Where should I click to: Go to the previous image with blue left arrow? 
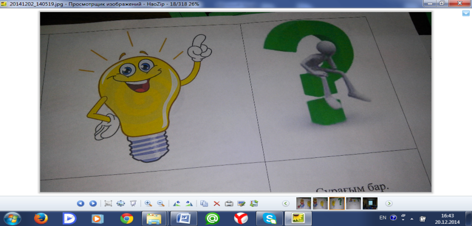80,203
